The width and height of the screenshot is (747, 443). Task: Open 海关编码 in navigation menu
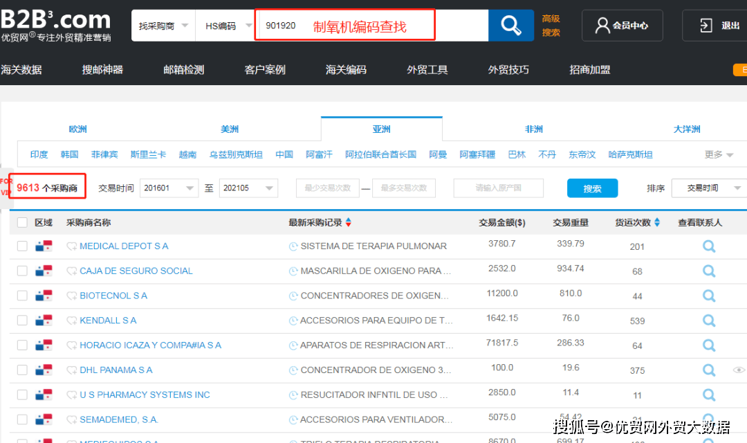click(x=346, y=70)
